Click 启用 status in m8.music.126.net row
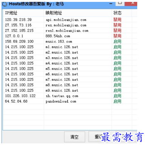Viewport: 147px width, 149px height. click(117, 85)
